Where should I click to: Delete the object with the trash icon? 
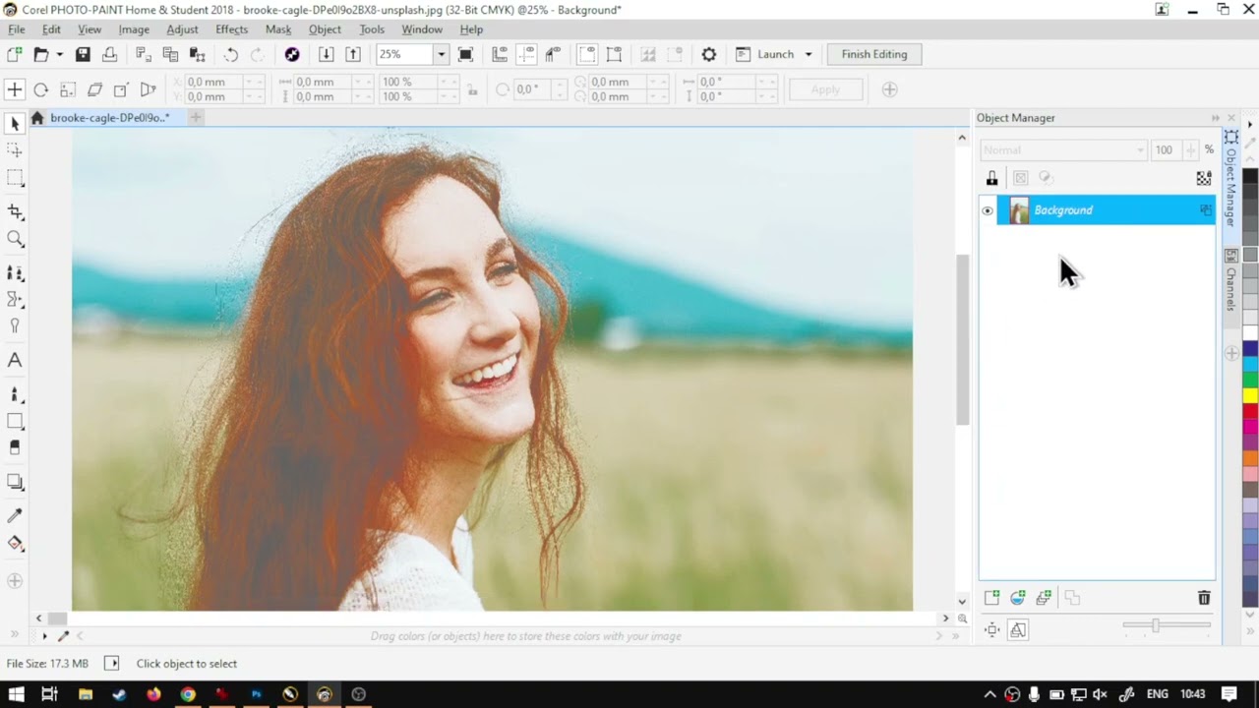pos(1204,598)
